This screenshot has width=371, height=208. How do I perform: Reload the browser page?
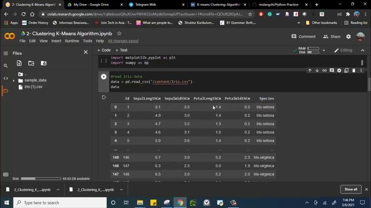click(x=23, y=14)
